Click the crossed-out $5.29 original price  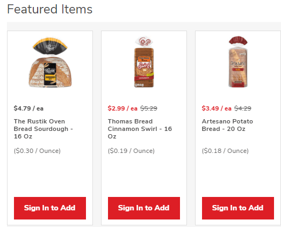tap(149, 108)
